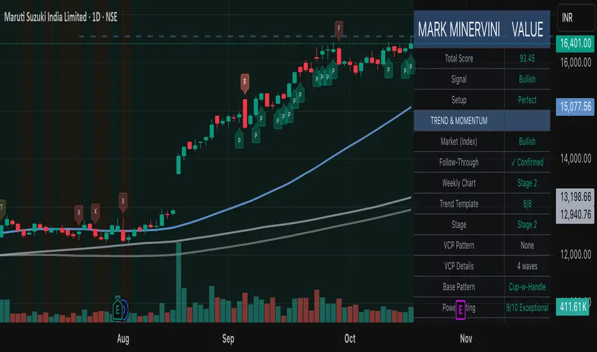Click the Cup-w-Handle base pattern value

click(527, 287)
